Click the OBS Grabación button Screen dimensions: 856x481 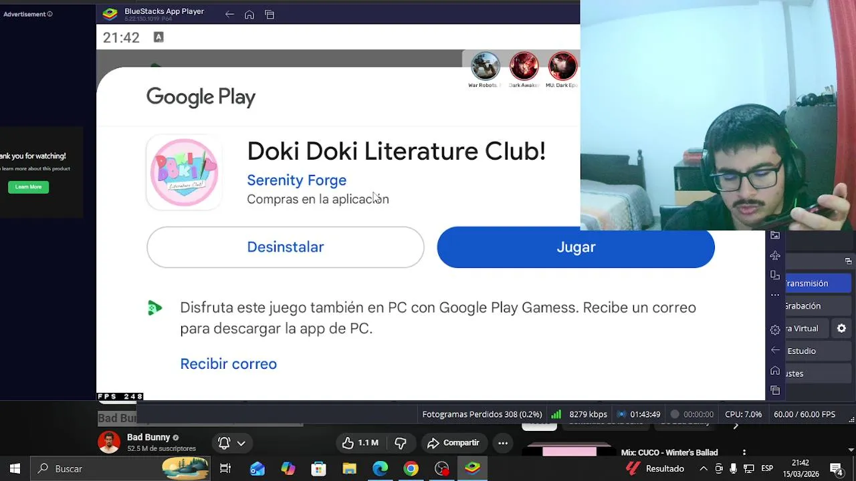pyautogui.click(x=818, y=306)
